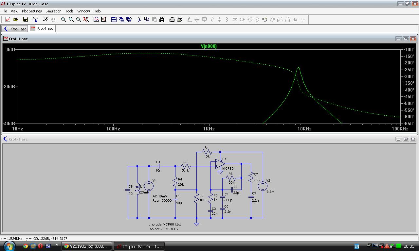
Task: Click the scissors Cut icon
Action: point(139,20)
